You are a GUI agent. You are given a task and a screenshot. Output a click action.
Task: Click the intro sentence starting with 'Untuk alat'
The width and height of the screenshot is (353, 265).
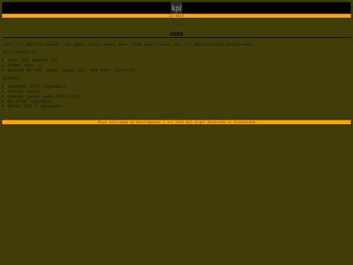(129, 44)
